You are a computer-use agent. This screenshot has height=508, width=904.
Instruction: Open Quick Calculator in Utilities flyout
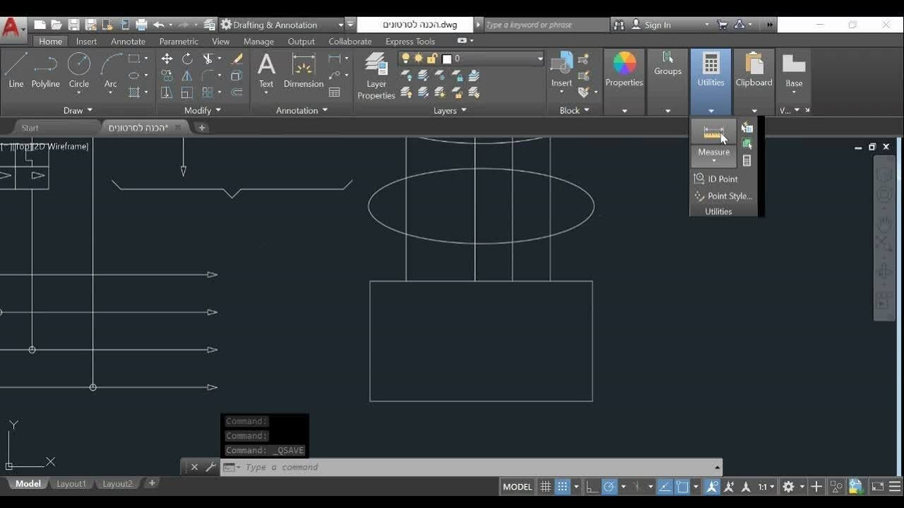747,161
